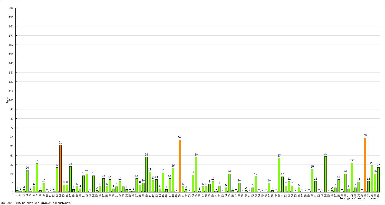This screenshot has width=385, height=205.
Task: Click the x-axis innings label "1"
Action: click(x=17, y=195)
